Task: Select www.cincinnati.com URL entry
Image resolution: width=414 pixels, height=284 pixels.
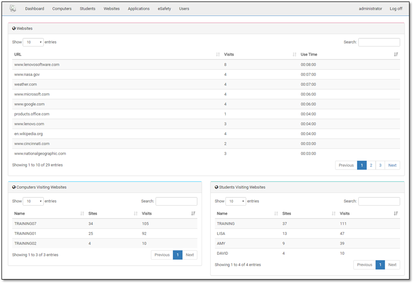Action: click(x=32, y=144)
